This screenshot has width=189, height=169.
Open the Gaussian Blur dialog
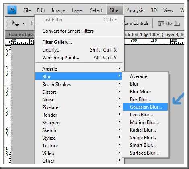(x=146, y=107)
